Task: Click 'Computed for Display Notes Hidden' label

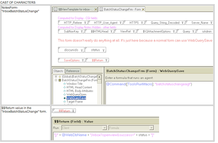Action: coord(87,27)
